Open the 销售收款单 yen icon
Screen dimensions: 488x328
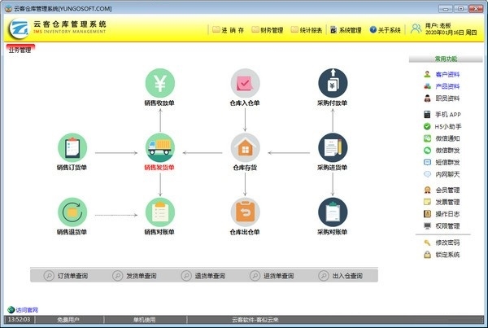[160, 83]
